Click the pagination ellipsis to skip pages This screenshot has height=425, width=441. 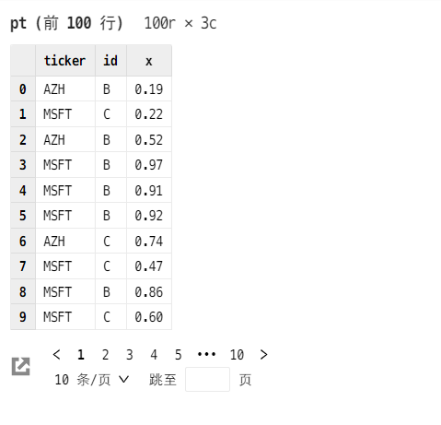(x=206, y=355)
